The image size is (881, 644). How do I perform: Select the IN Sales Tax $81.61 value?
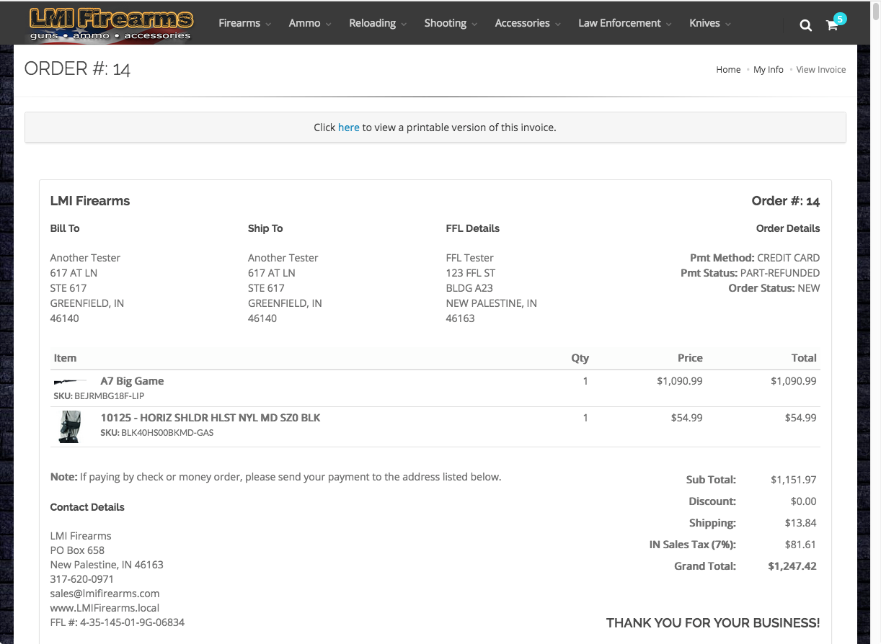[x=801, y=545]
